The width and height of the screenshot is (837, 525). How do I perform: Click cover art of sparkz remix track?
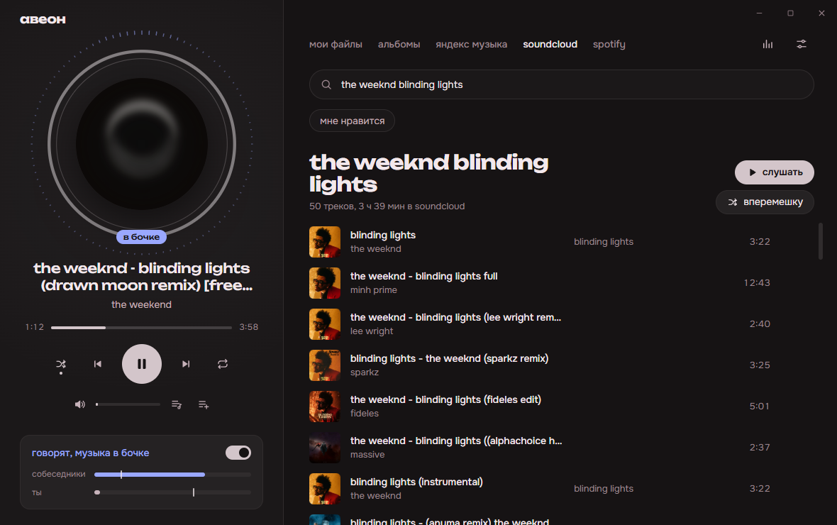(325, 365)
